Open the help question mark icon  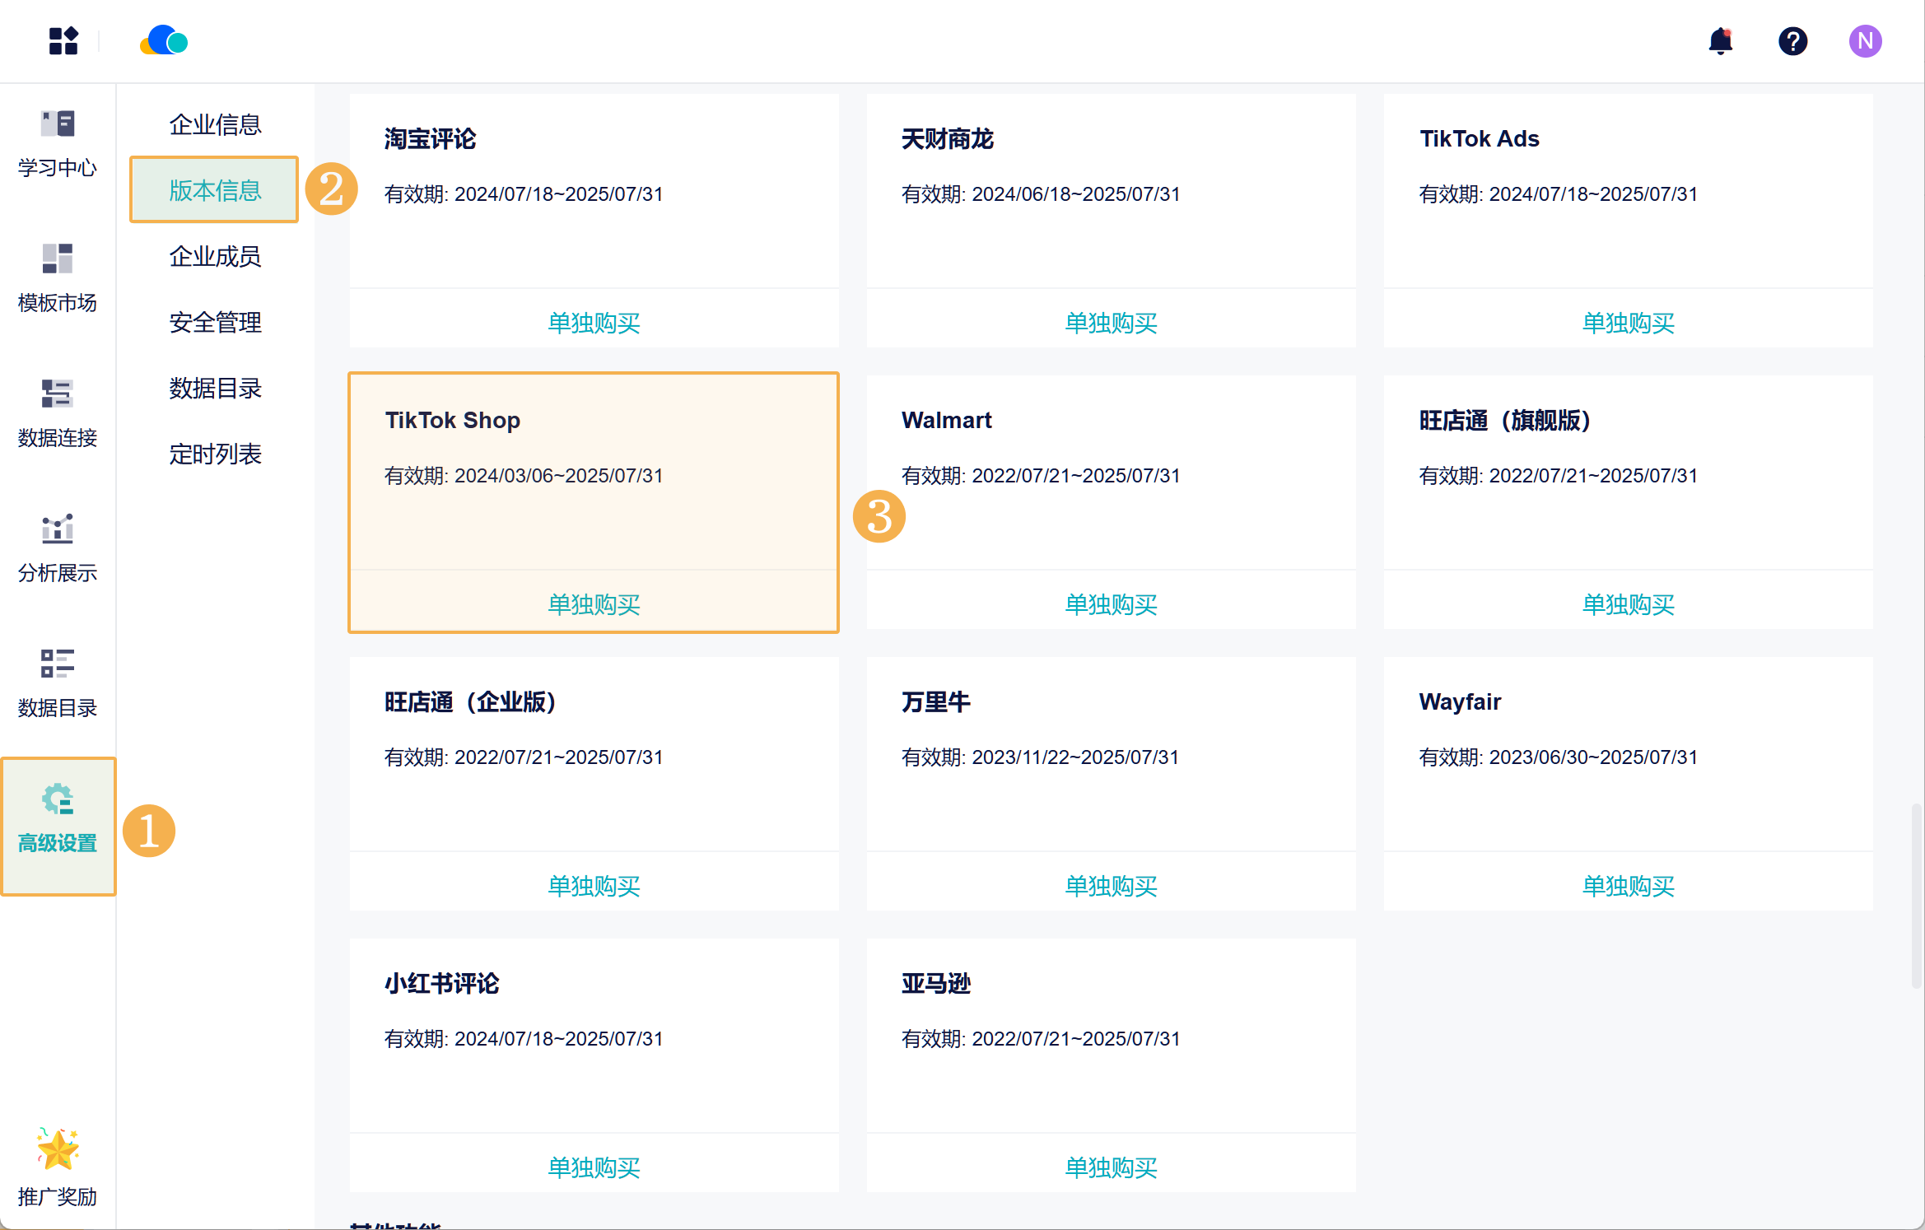pos(1792,41)
